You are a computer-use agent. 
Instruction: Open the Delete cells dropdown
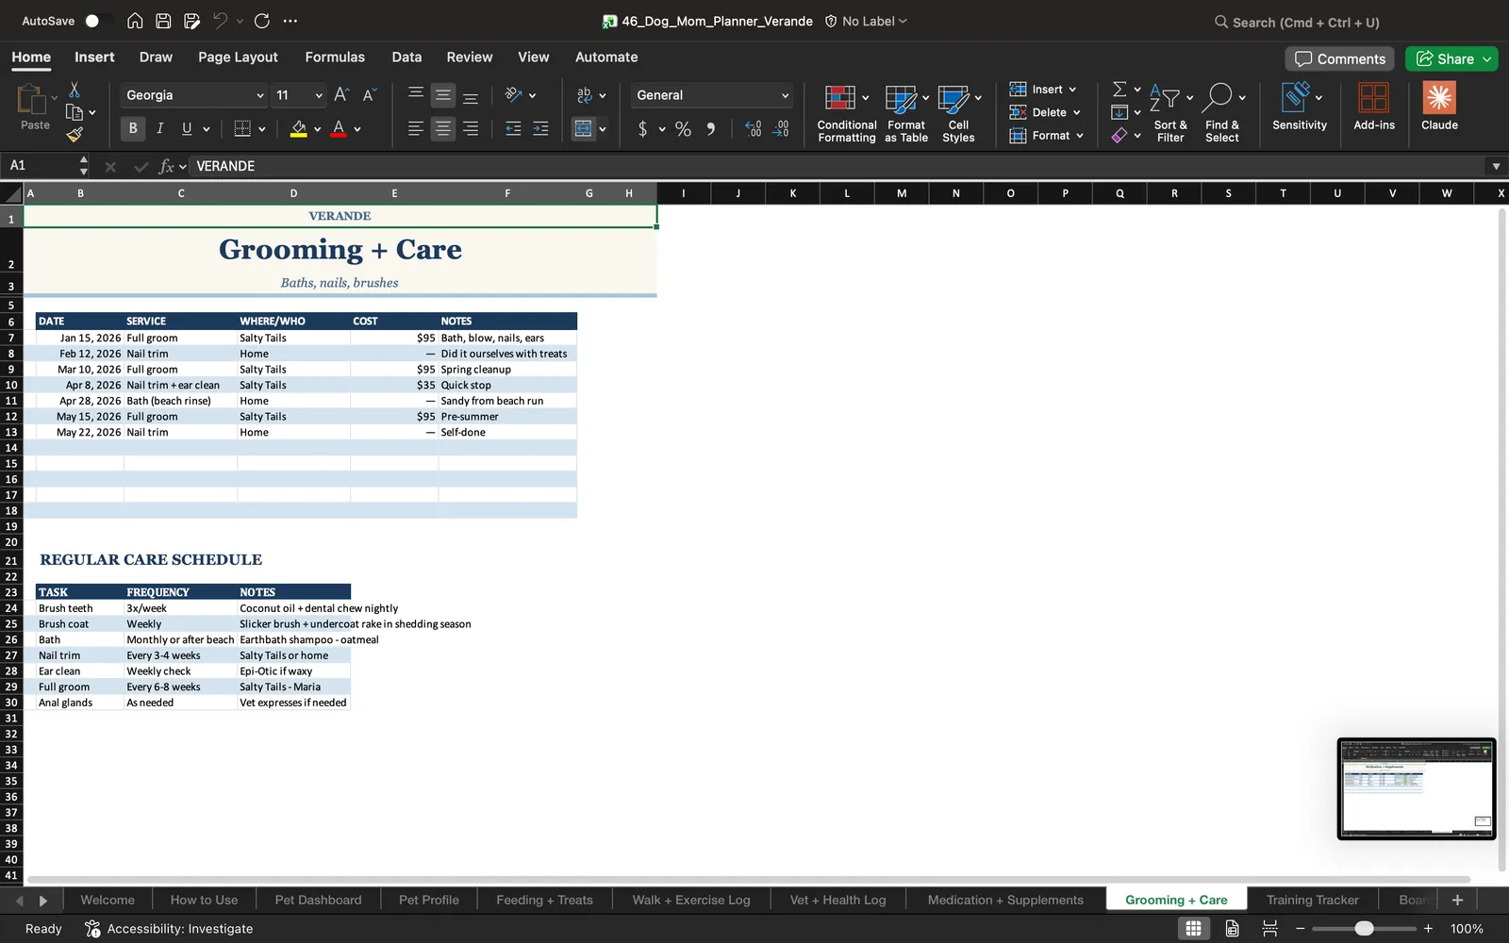point(1045,112)
